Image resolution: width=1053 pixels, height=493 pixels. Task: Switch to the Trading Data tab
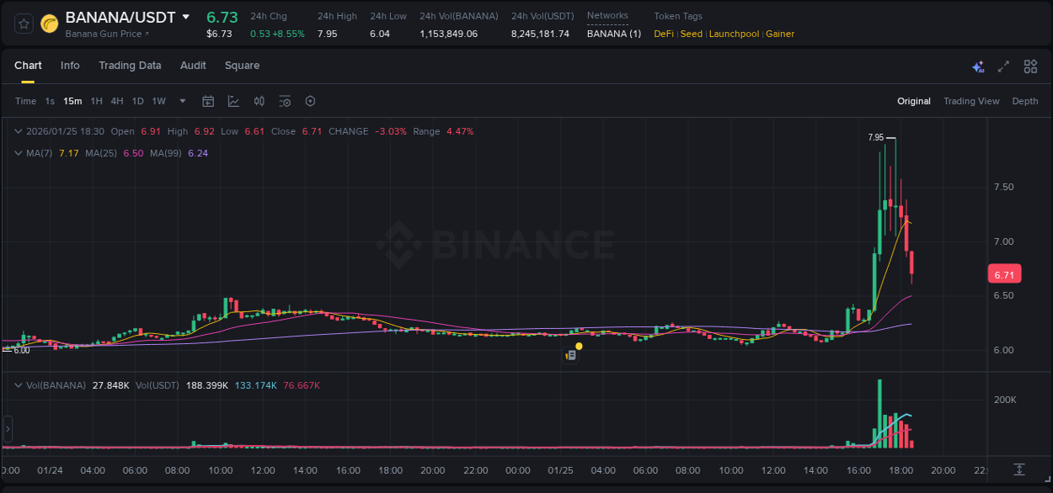pos(130,66)
